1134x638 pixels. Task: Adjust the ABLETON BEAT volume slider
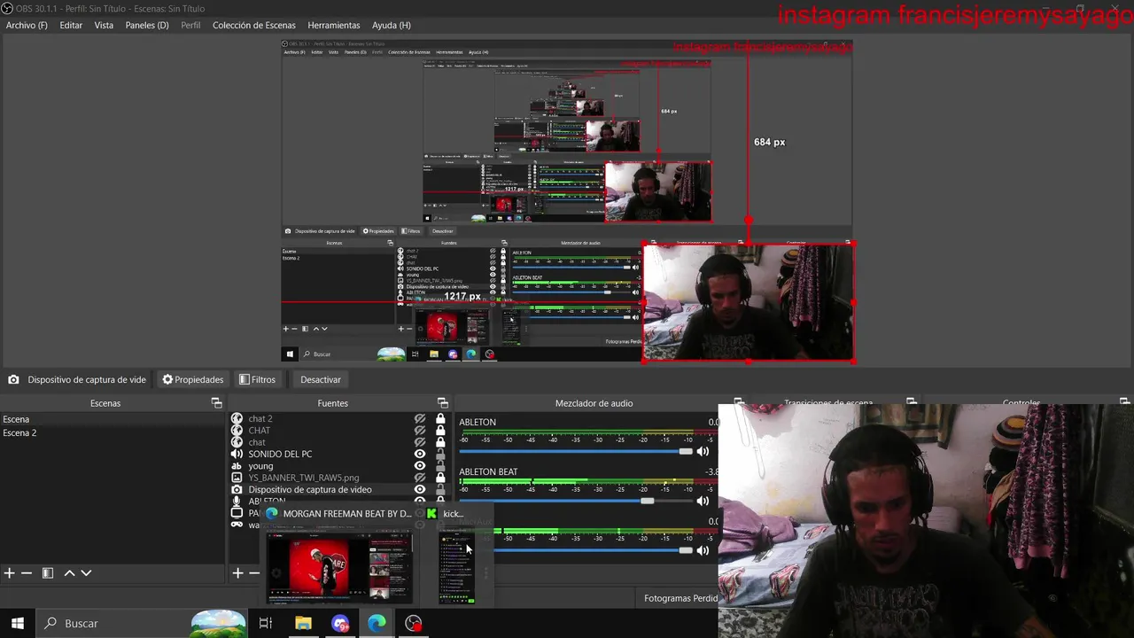[576, 501]
